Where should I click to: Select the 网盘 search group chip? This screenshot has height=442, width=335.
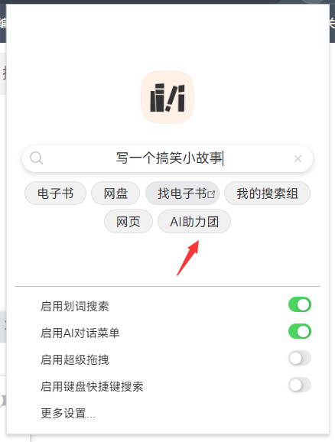coord(115,193)
